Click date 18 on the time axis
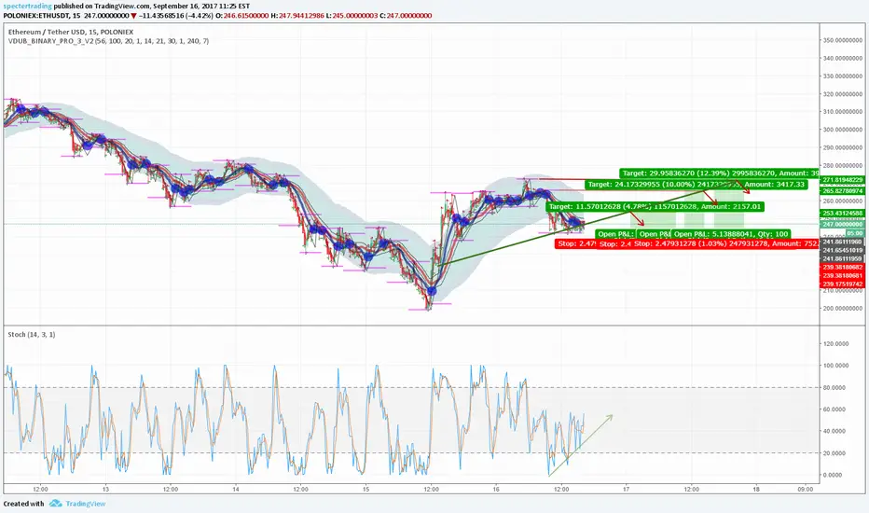 point(756,489)
